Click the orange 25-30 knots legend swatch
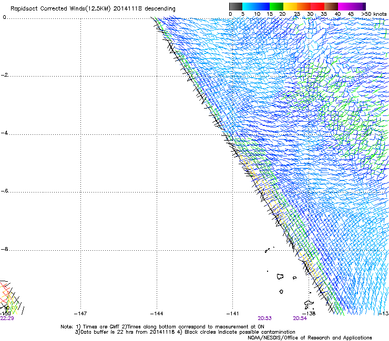This screenshot has width=389, height=341. [304, 6]
